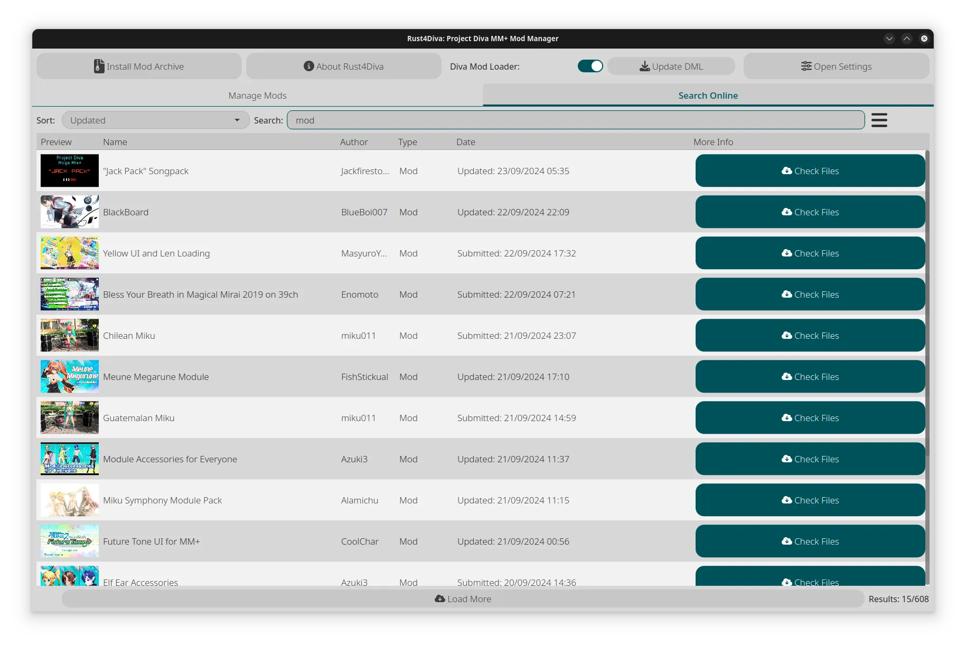Open the hamburger menu beside the search field
Screen dimensions: 966x647
pyautogui.click(x=879, y=120)
